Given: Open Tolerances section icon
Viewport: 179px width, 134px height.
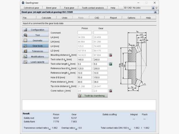Looking at the screenshot, I should tap(25, 51).
